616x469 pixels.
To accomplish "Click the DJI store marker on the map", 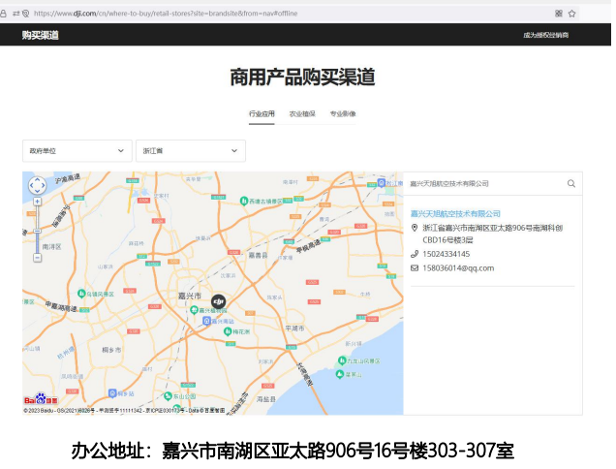I will click(218, 303).
